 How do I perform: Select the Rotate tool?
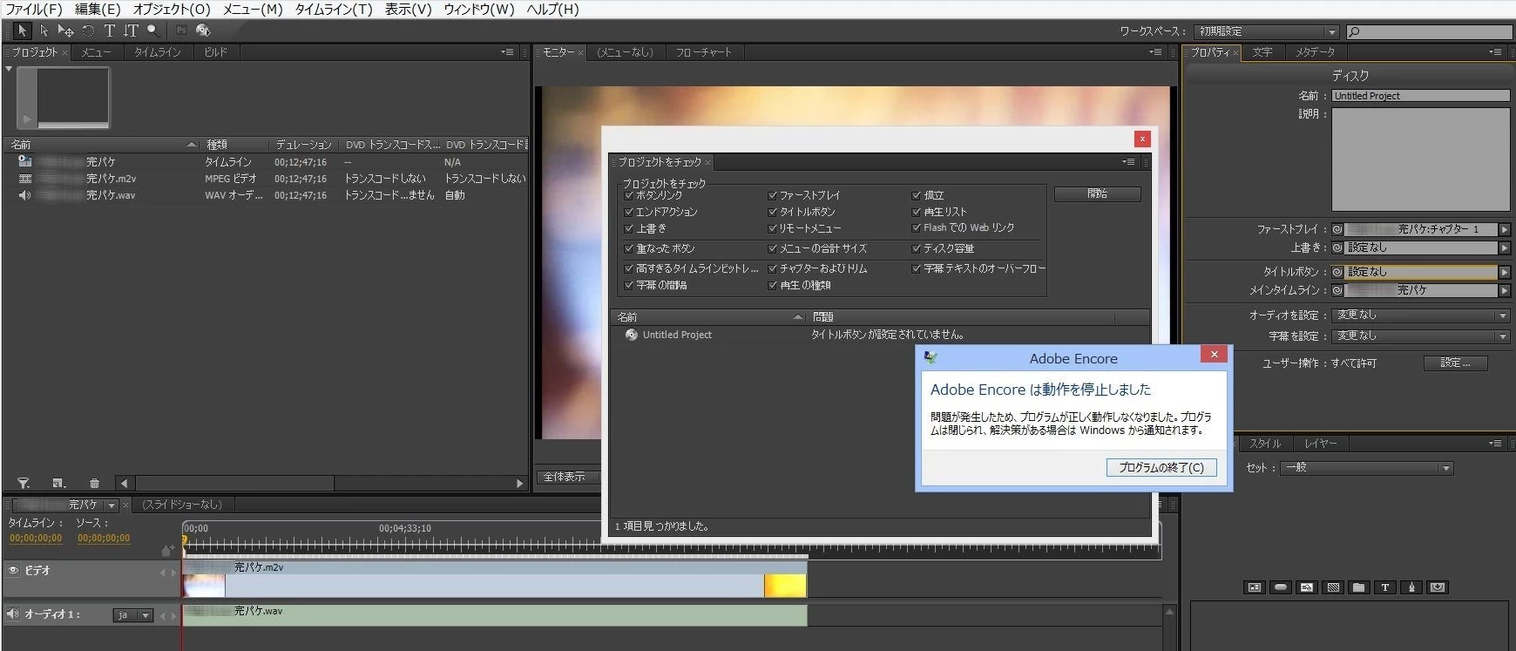88,31
